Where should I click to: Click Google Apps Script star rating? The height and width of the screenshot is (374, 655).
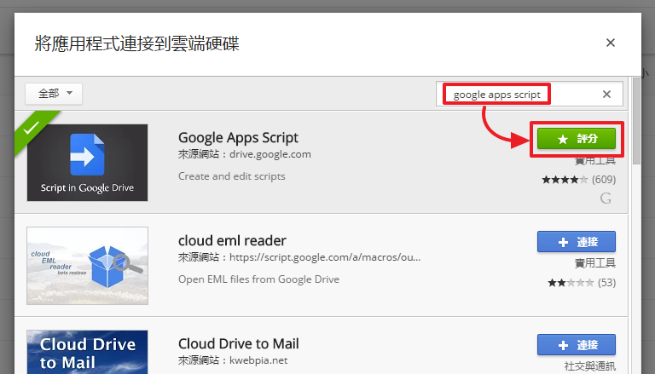[x=565, y=180]
